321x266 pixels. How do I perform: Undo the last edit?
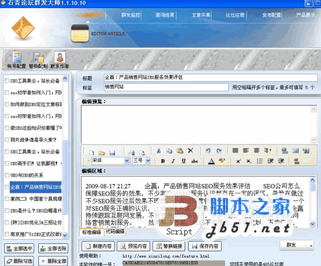pos(208,150)
